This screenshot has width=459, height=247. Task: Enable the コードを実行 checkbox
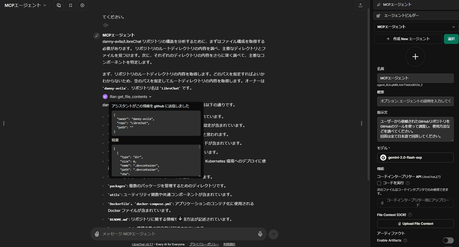point(379,183)
